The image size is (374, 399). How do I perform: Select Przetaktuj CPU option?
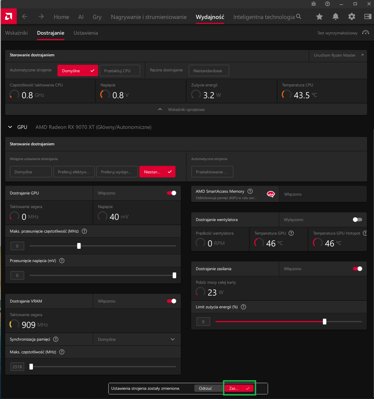point(120,70)
